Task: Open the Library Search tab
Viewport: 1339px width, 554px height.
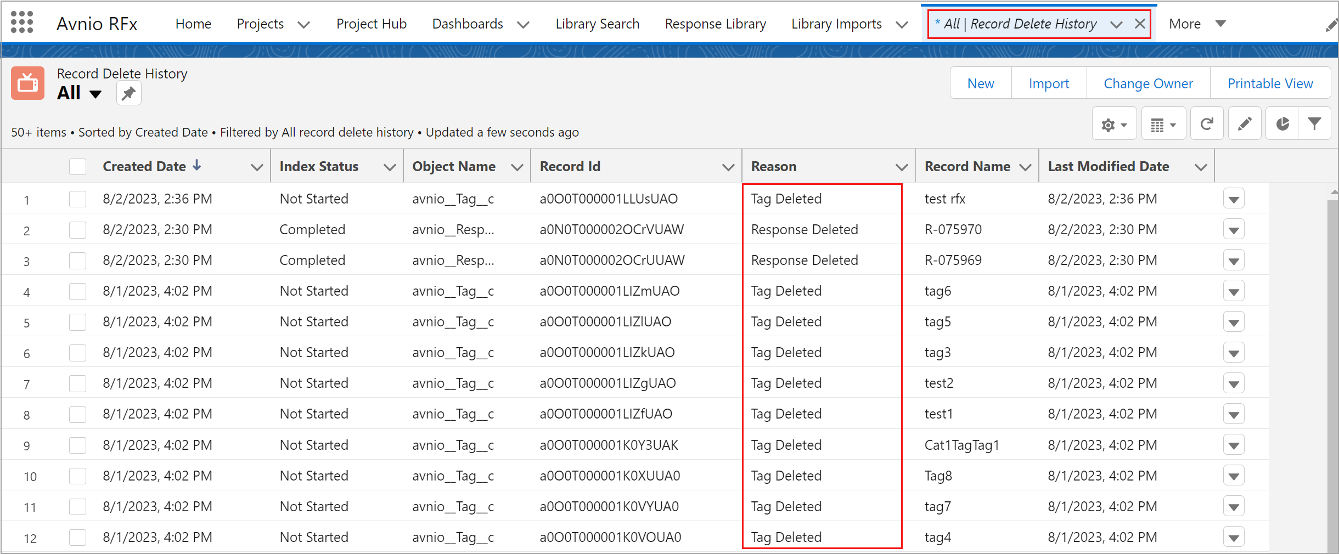Action: (597, 24)
